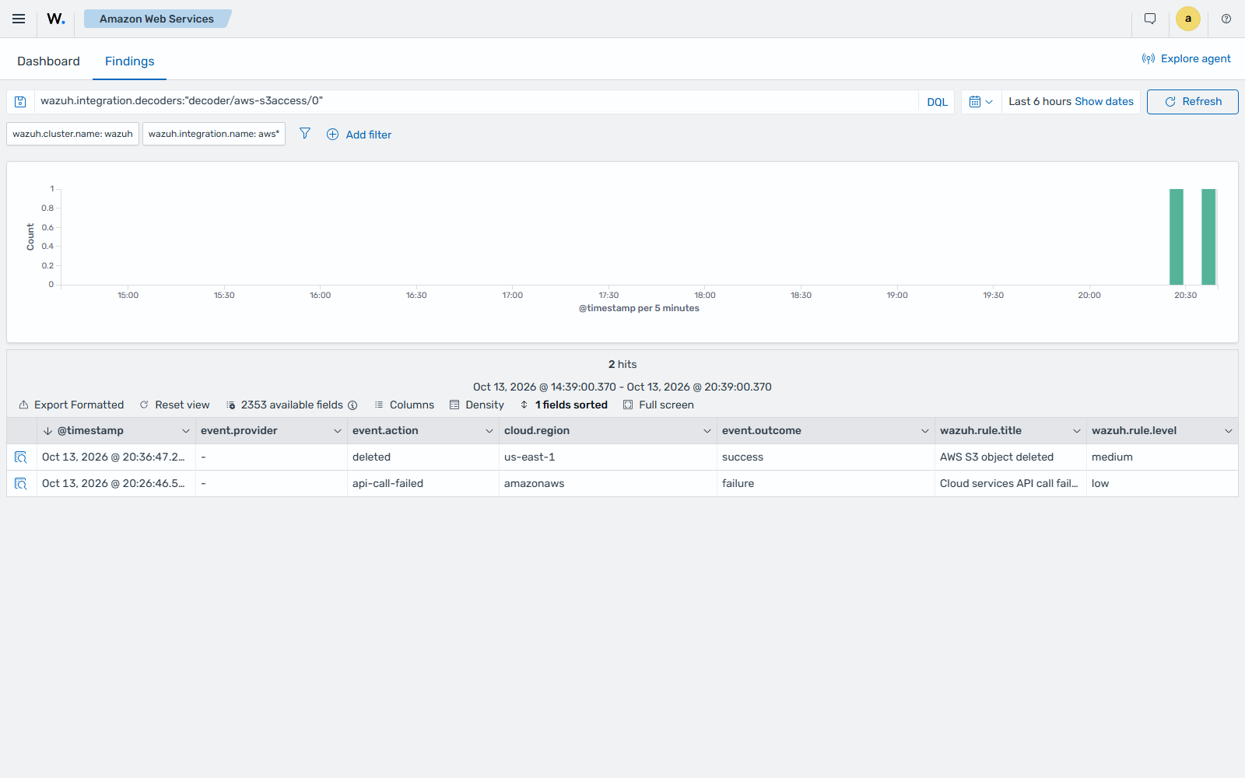This screenshot has width=1245, height=778.
Task: Click the DQL search query field
Action: (476, 101)
